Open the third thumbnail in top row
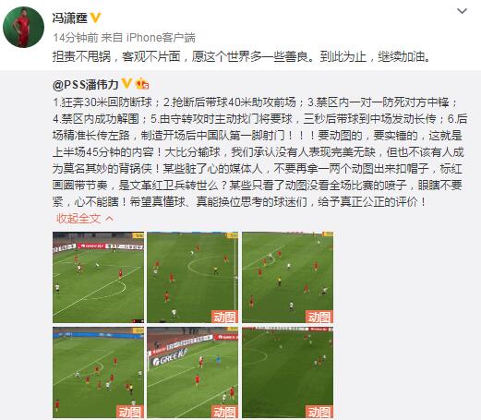Screen dimensions: 481x420 [287, 277]
